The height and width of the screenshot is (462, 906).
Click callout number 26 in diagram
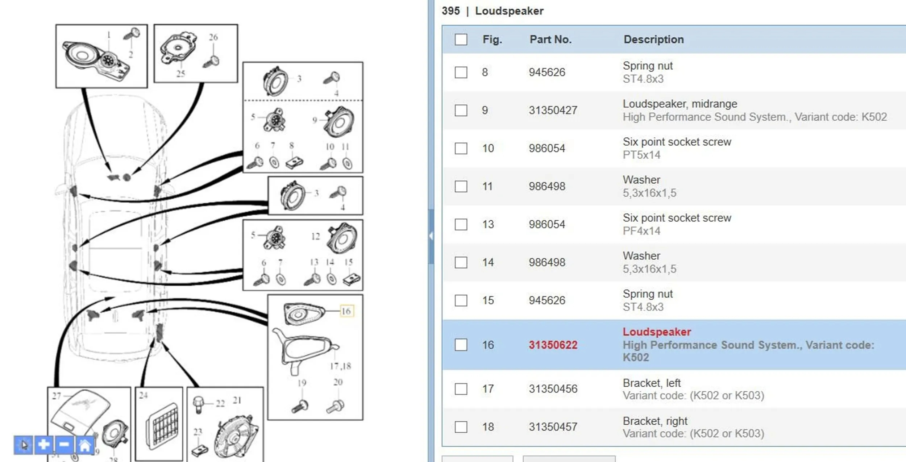(213, 37)
